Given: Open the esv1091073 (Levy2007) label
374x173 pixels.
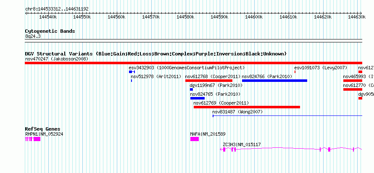Looking at the screenshot, I should coord(321,68).
